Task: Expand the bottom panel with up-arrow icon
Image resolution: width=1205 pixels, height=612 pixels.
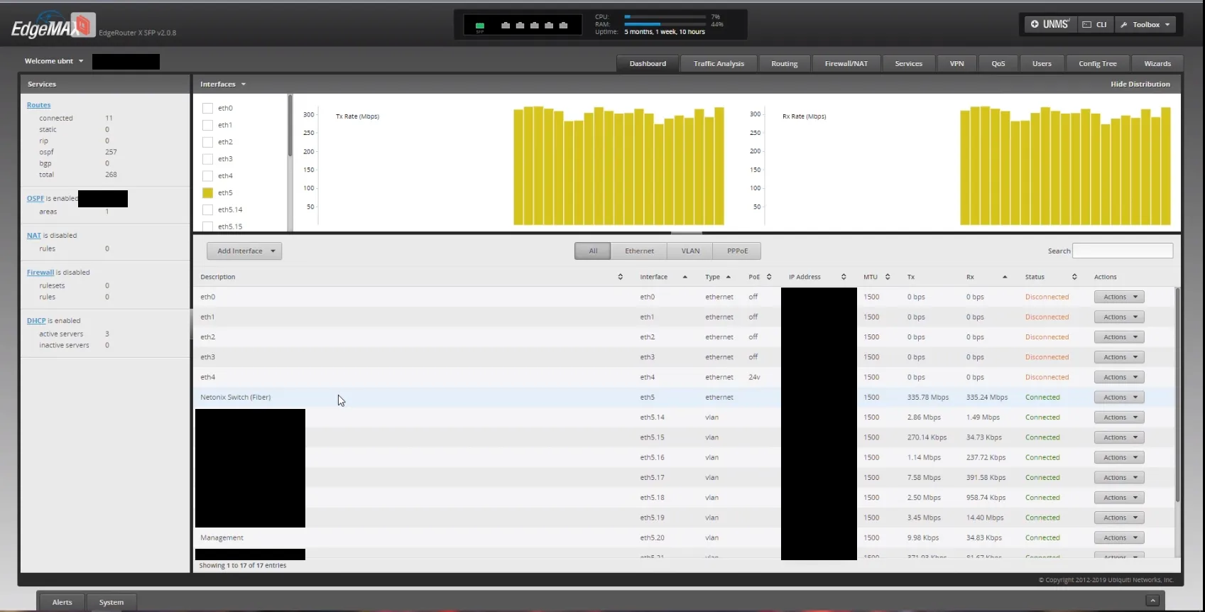Action: point(1152,601)
